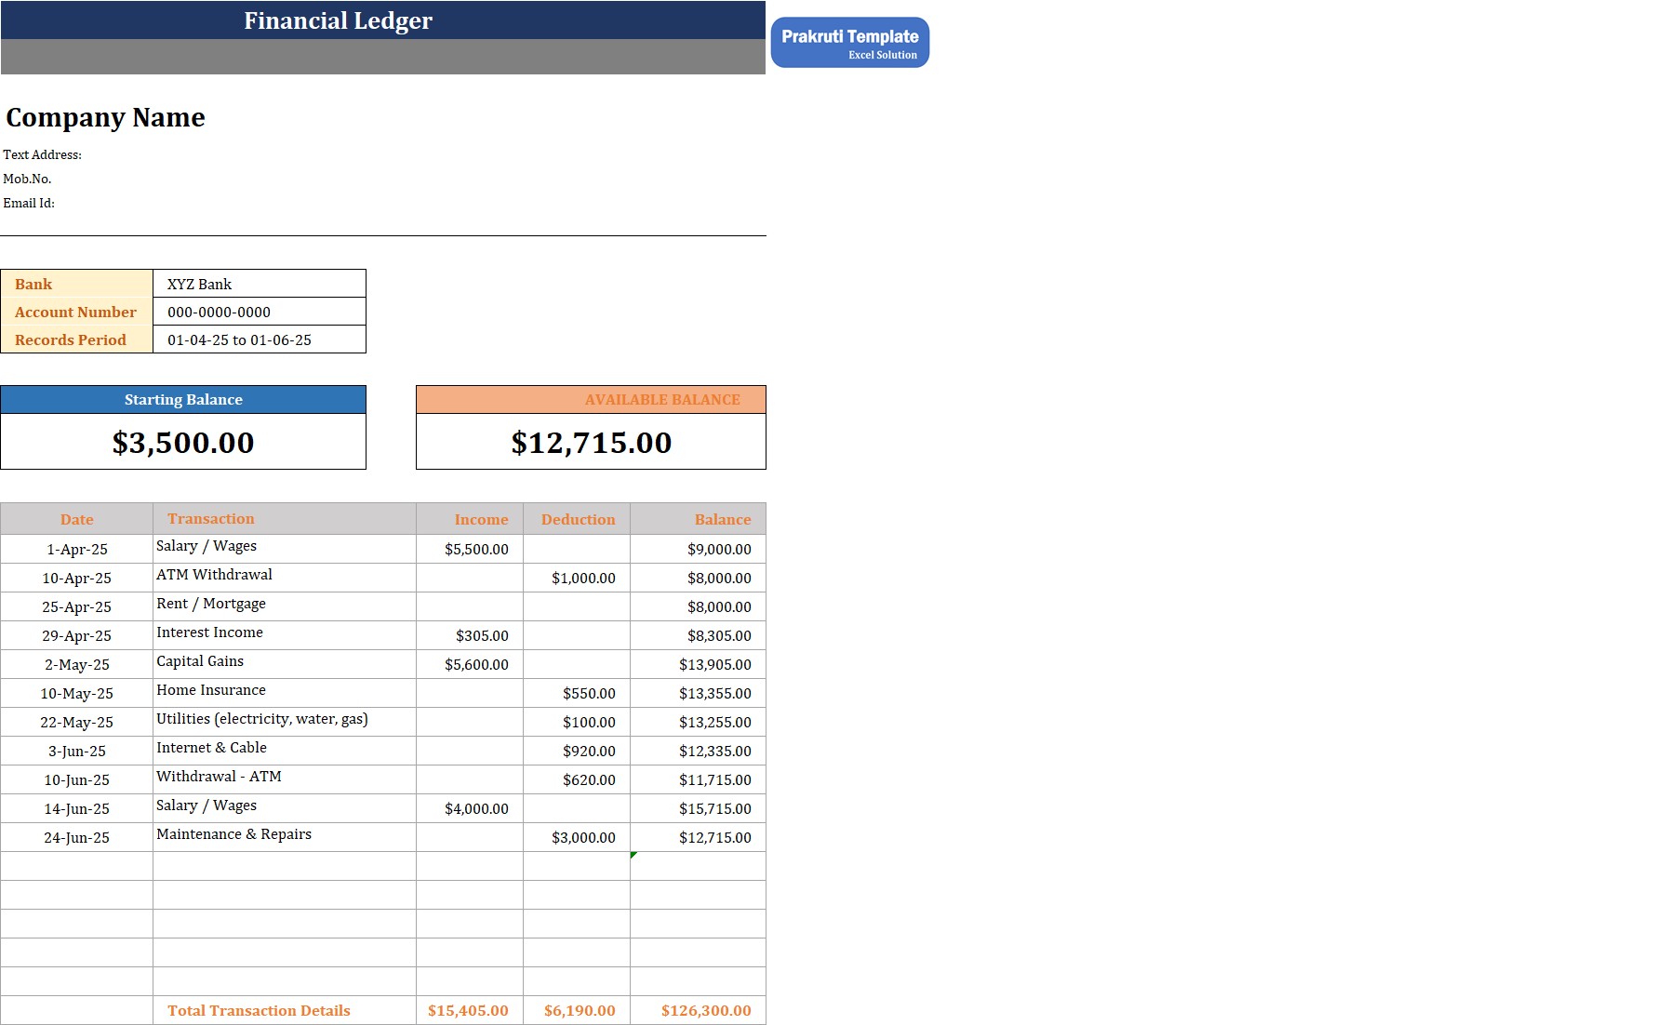
Task: Select the $12,335.00 balance cell
Action: [698, 751]
